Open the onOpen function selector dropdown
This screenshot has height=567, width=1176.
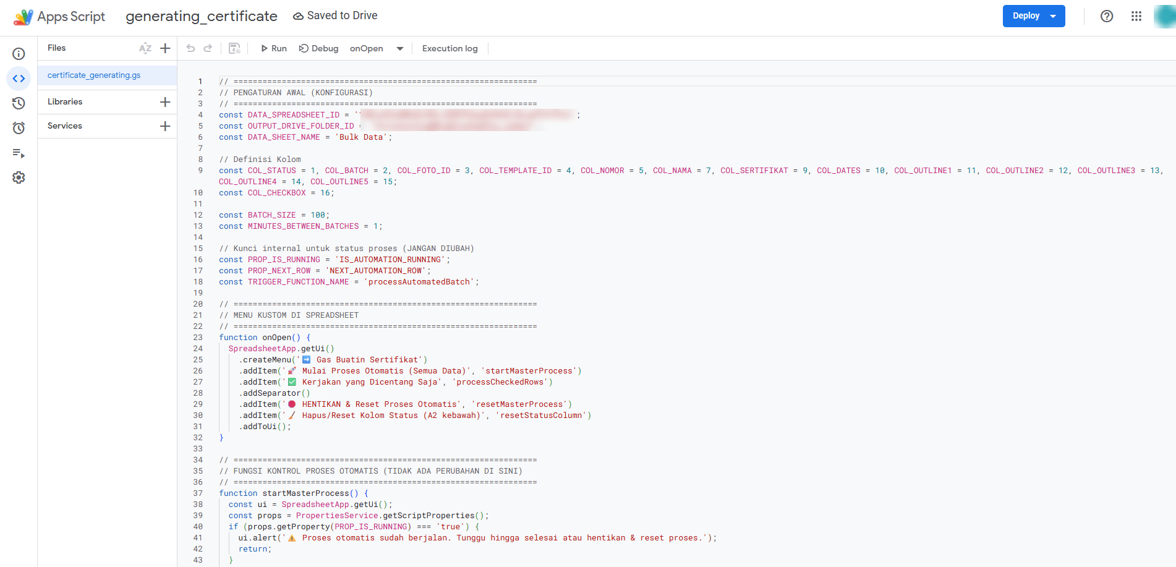pyautogui.click(x=377, y=48)
